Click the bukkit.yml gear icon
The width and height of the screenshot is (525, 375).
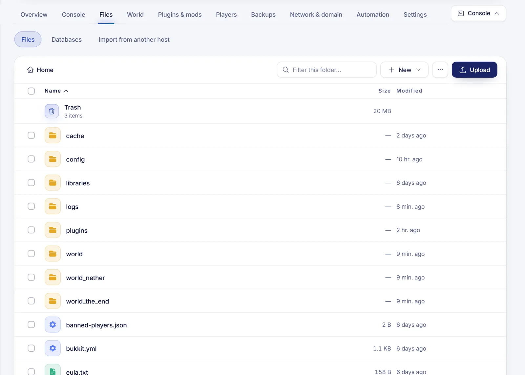coord(52,348)
